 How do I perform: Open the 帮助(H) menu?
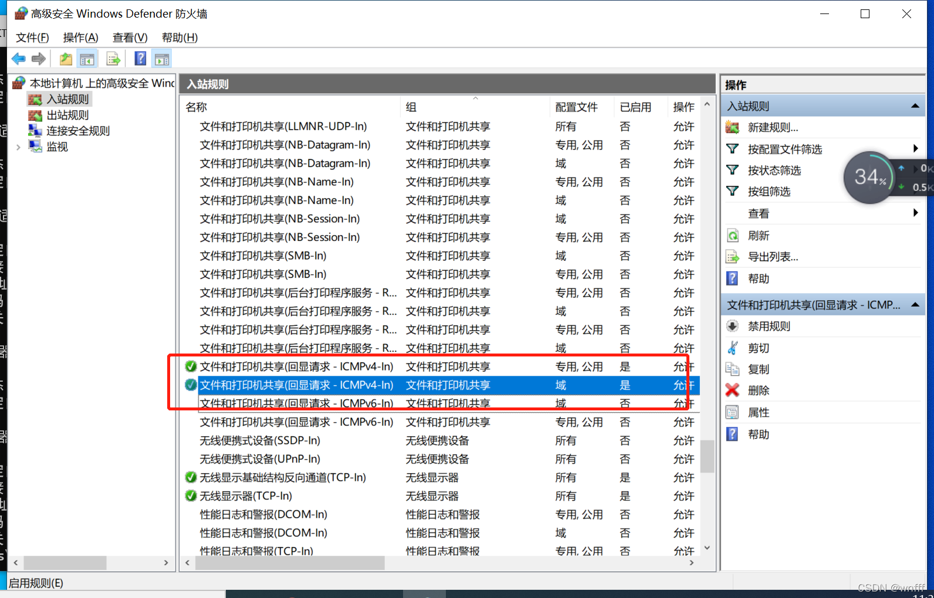pyautogui.click(x=180, y=38)
